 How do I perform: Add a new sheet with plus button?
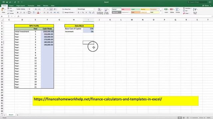(18, 115)
